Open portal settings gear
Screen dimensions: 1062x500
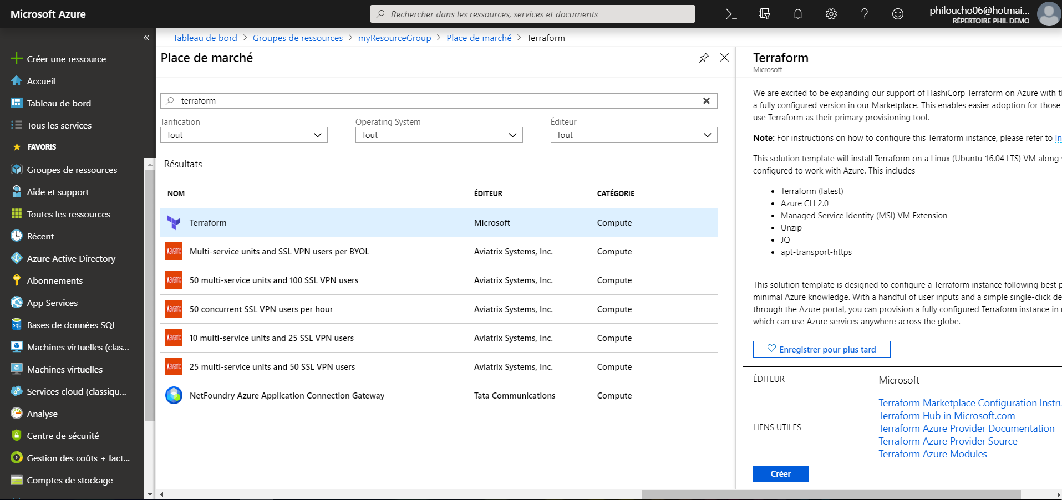831,14
